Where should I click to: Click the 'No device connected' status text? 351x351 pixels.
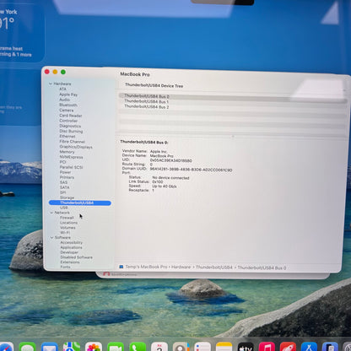170,178
